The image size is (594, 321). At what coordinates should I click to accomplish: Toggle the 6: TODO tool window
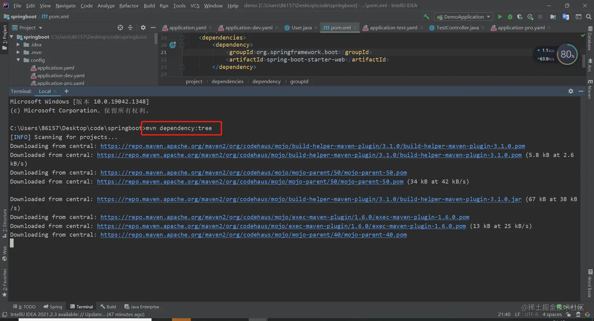point(24,307)
